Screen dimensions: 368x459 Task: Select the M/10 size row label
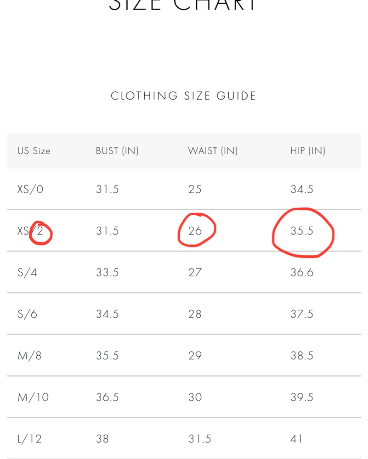[x=33, y=397]
